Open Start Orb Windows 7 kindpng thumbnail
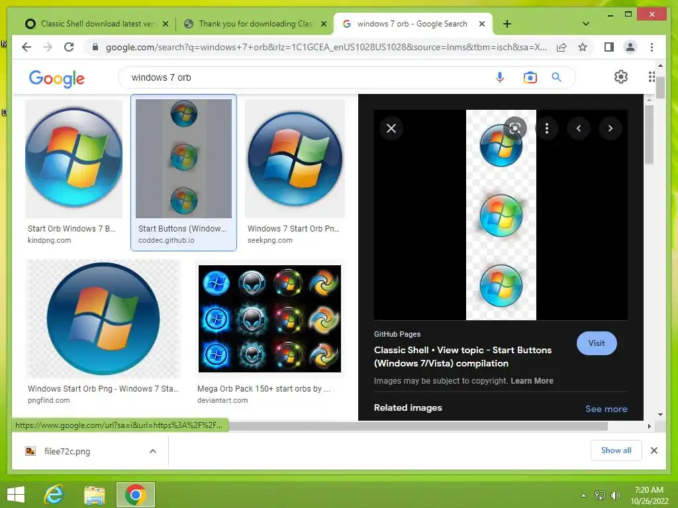This screenshot has width=678, height=508. click(74, 159)
